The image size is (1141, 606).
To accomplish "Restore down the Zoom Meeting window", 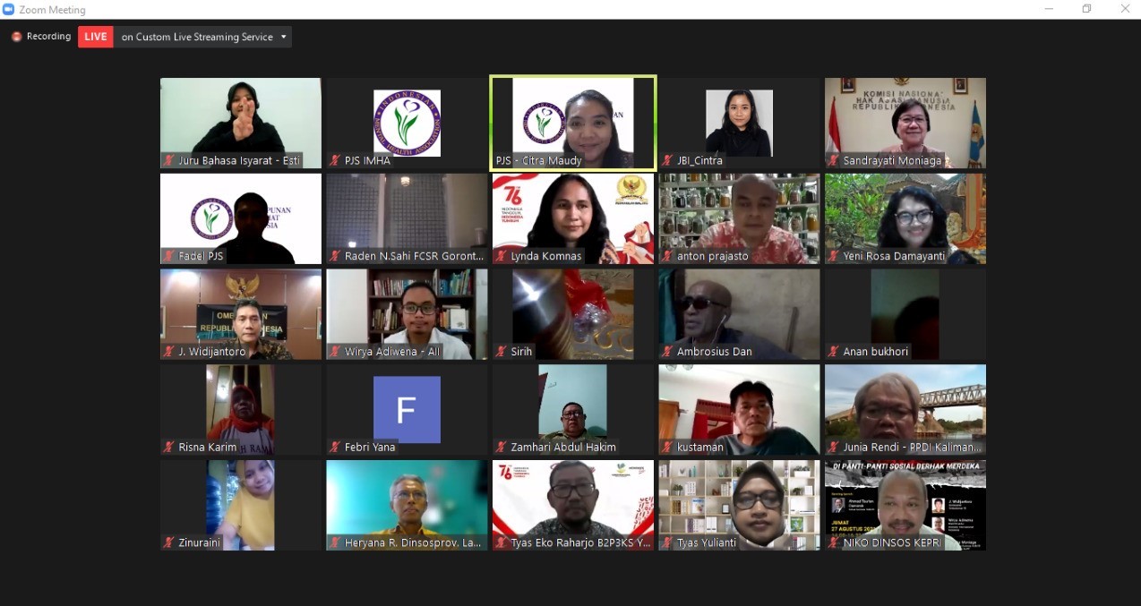I will pos(1087,9).
